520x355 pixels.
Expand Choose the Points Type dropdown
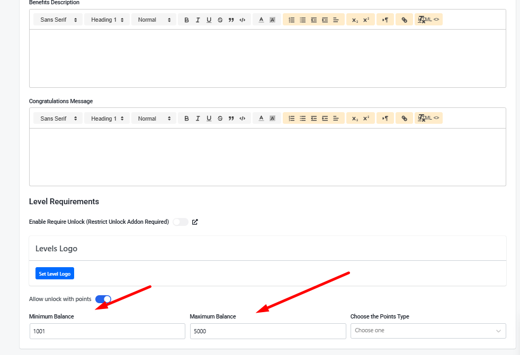coord(428,331)
